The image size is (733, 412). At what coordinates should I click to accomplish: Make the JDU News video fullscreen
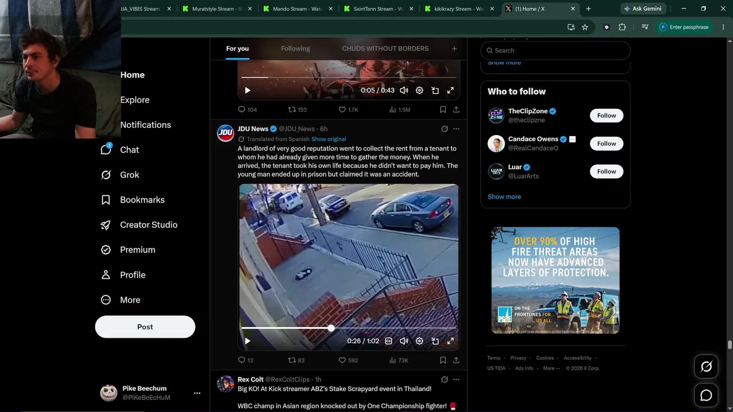[451, 341]
